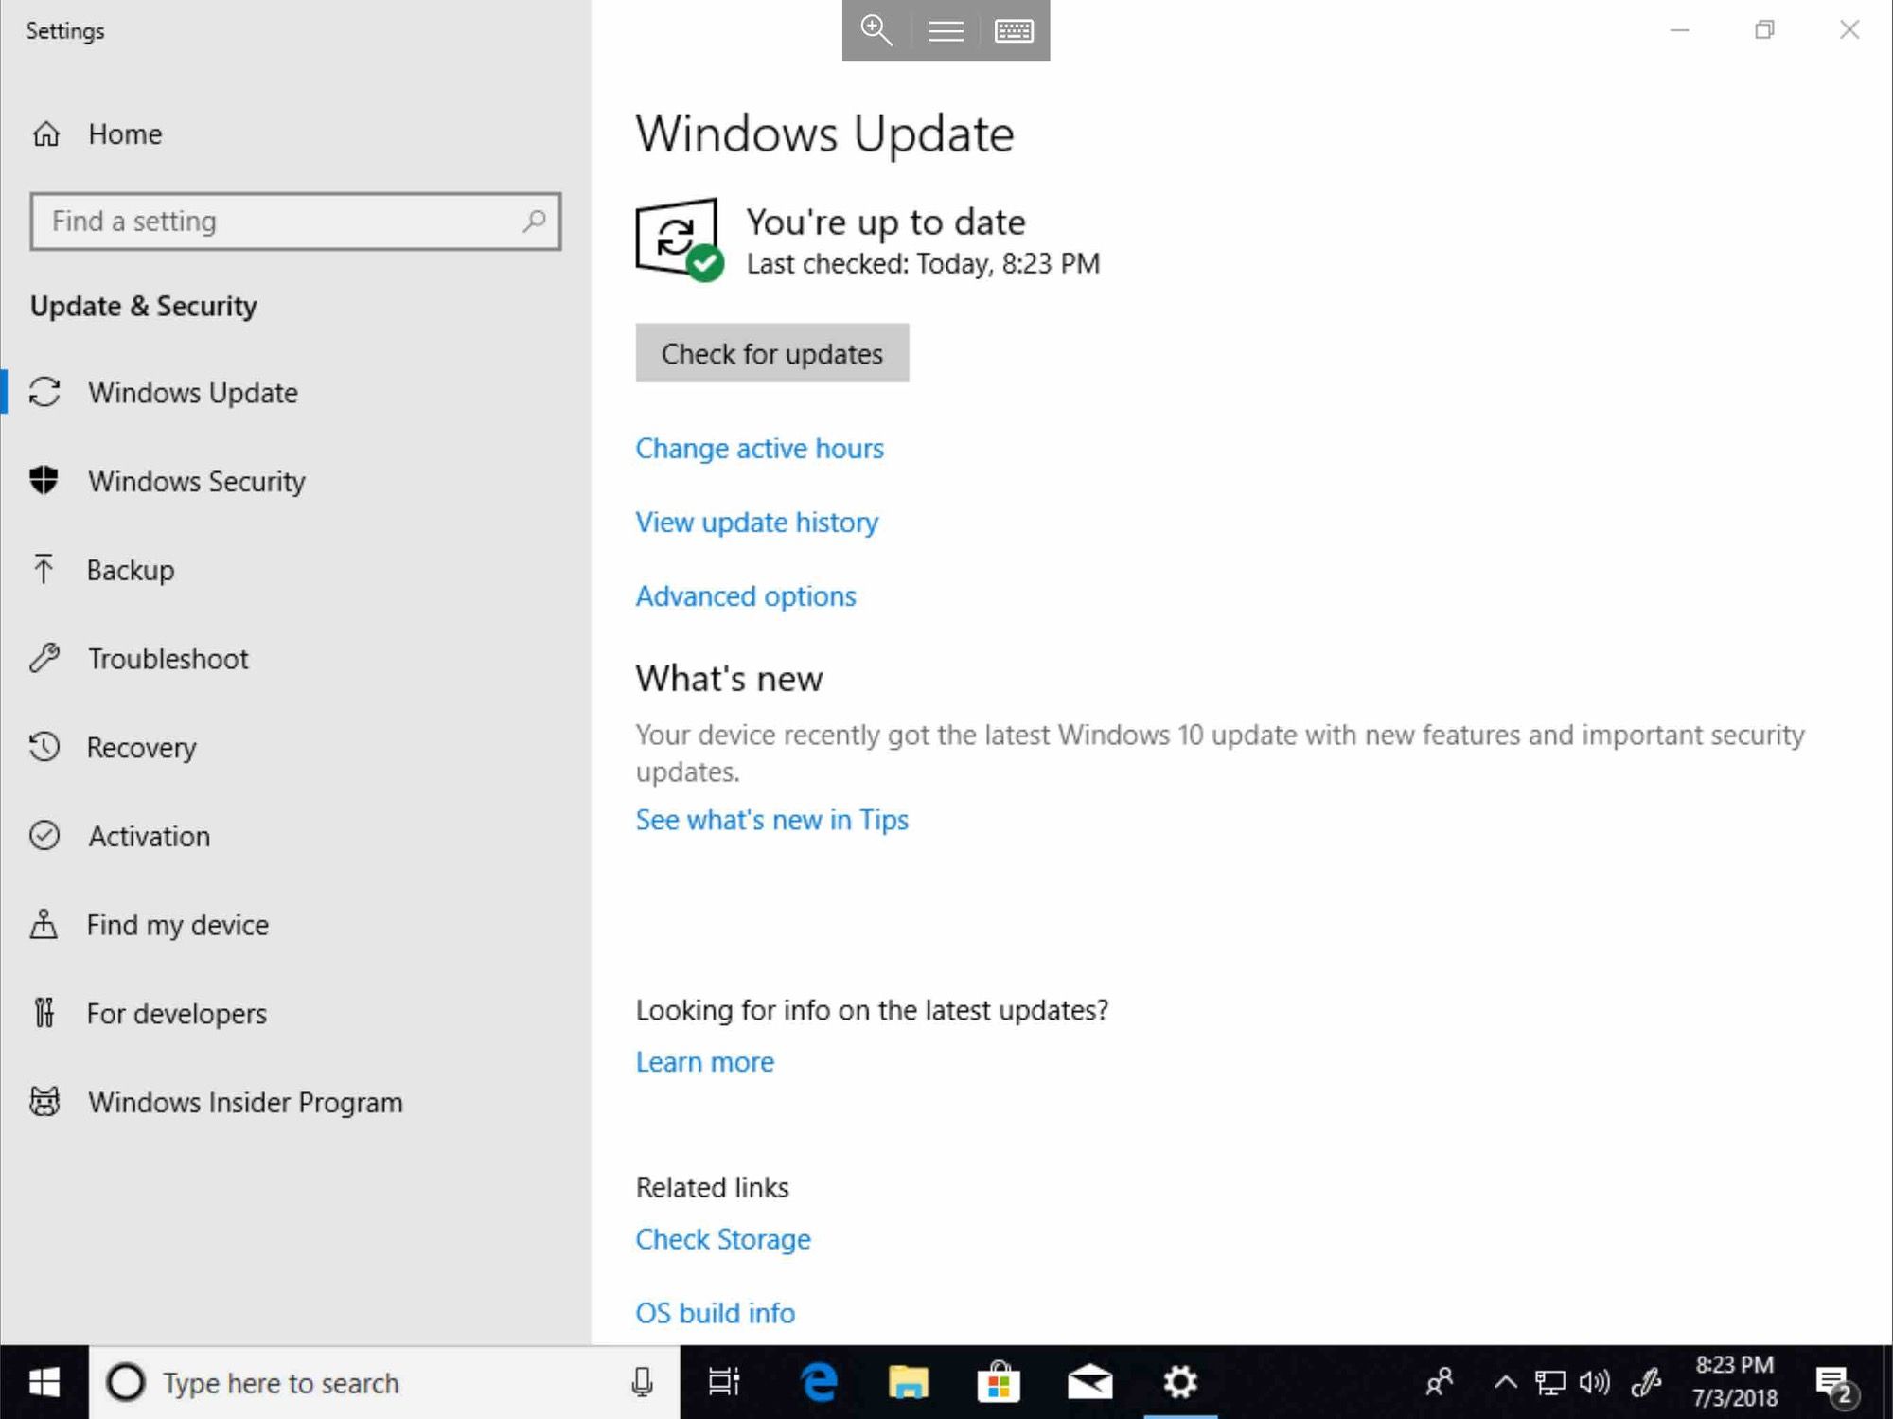Image resolution: width=1893 pixels, height=1419 pixels.
Task: Open Microsoft Store from taskbar
Action: 999,1383
